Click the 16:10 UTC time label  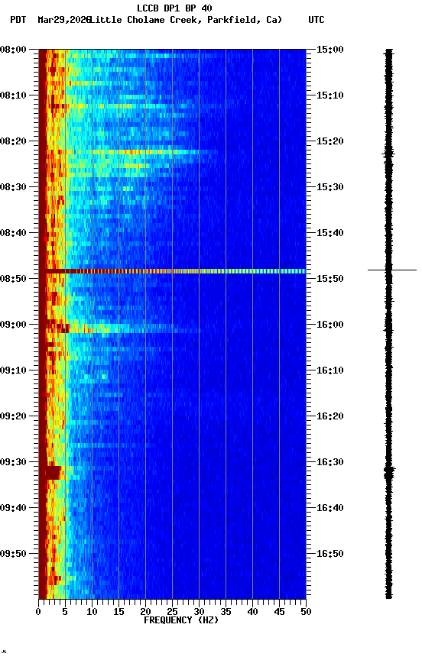[x=330, y=370]
